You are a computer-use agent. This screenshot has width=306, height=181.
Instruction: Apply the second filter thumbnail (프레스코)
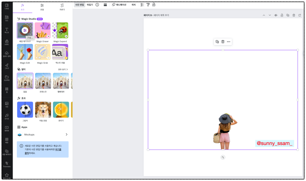pos(43,81)
